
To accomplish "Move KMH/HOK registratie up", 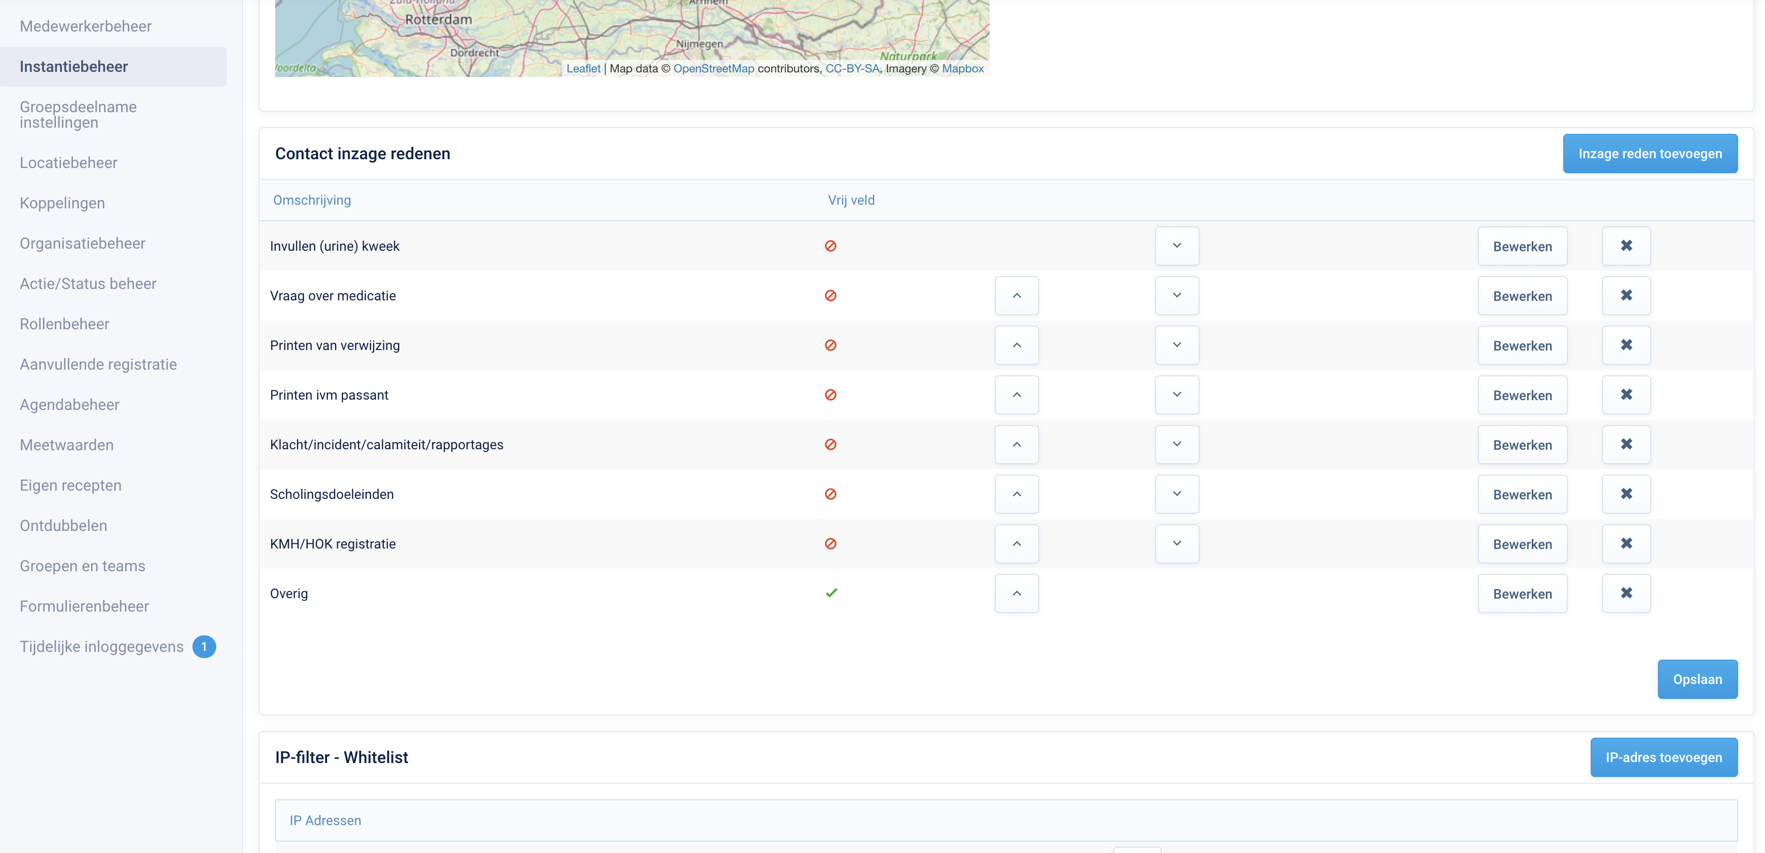I will click(1017, 543).
